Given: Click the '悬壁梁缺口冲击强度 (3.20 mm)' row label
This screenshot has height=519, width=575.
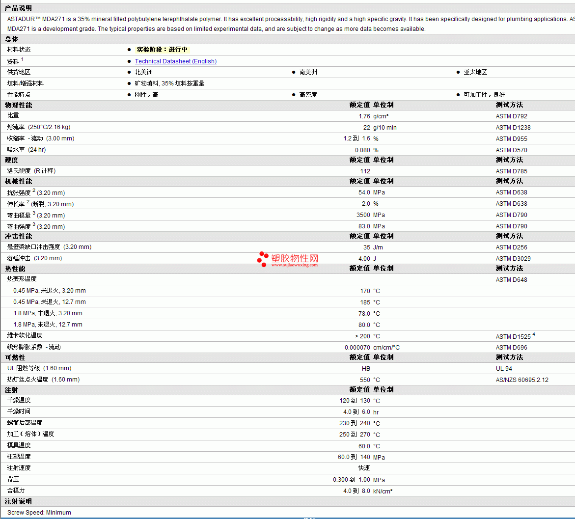Looking at the screenshot, I should 49,247.
